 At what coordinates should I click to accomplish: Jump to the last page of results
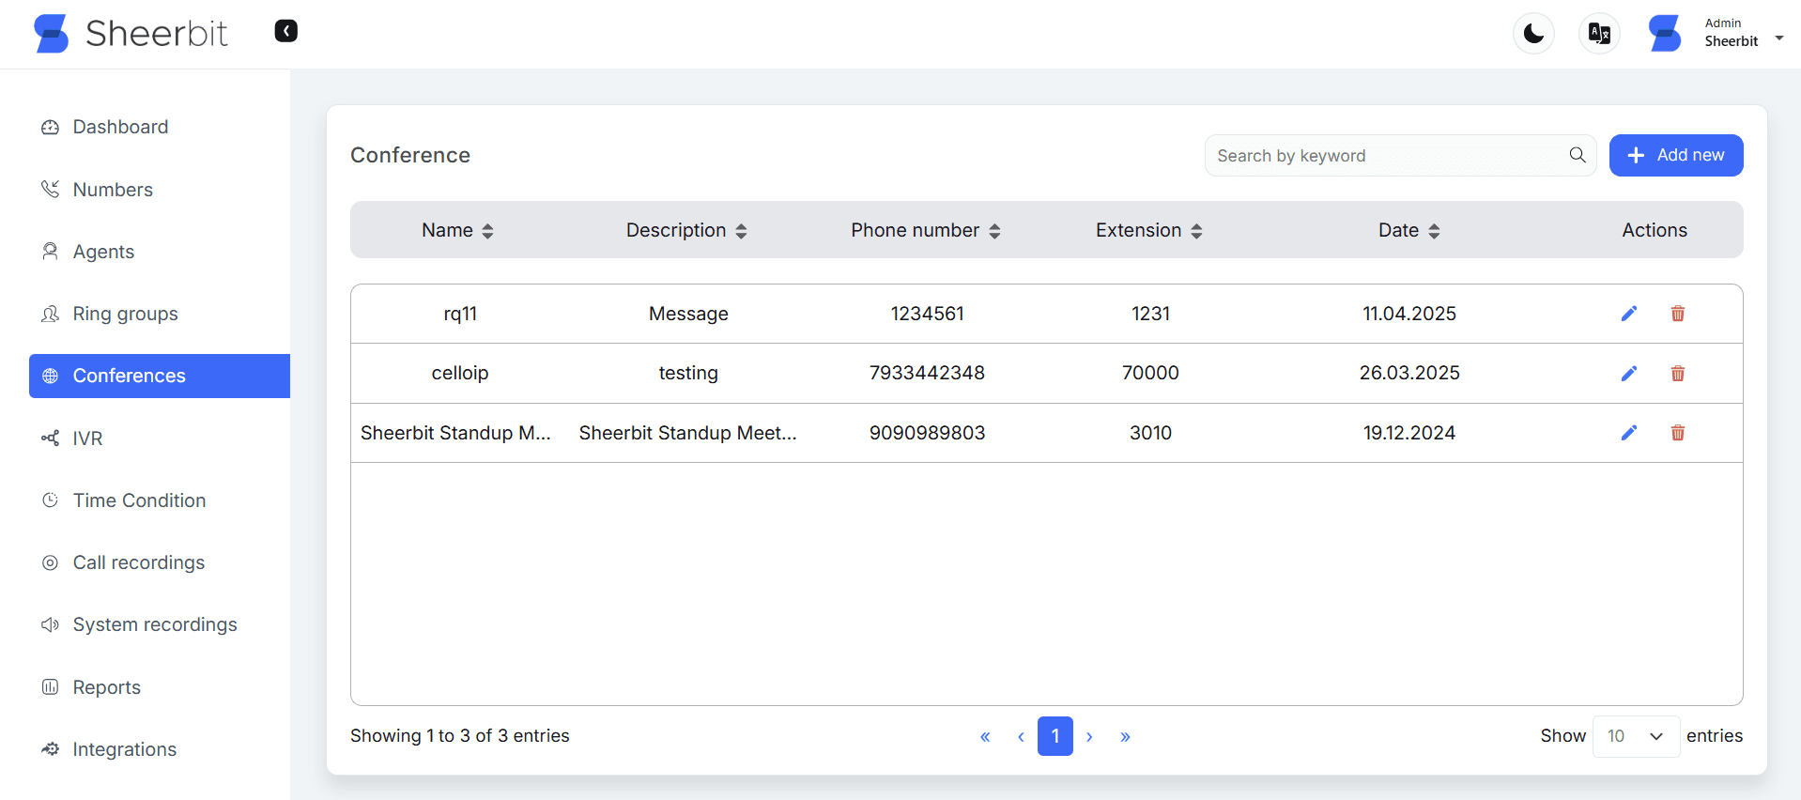coord(1125,737)
